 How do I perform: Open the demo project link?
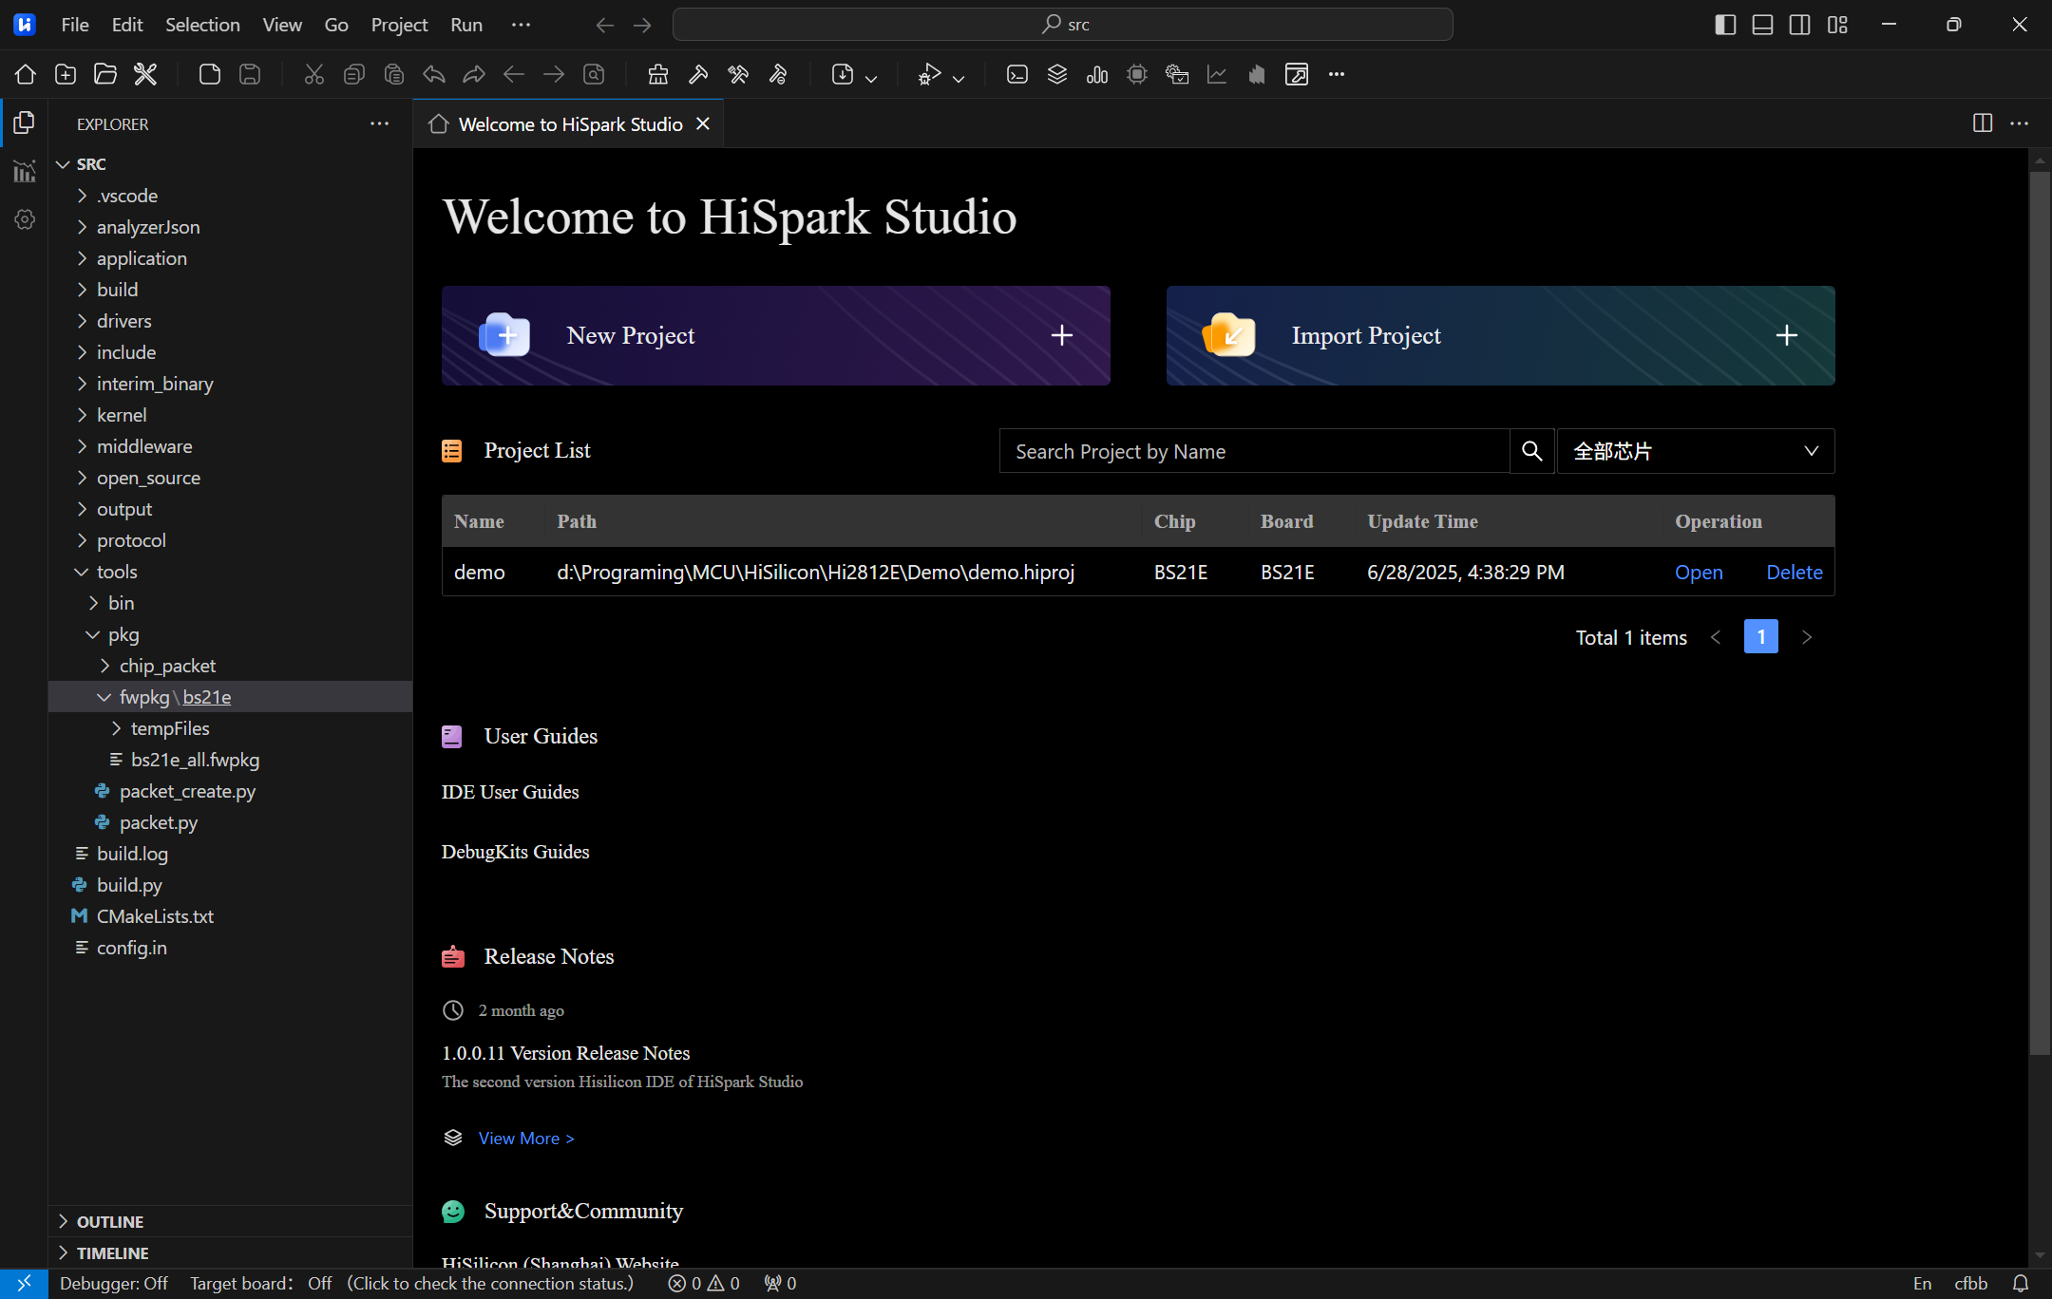tap(1699, 572)
